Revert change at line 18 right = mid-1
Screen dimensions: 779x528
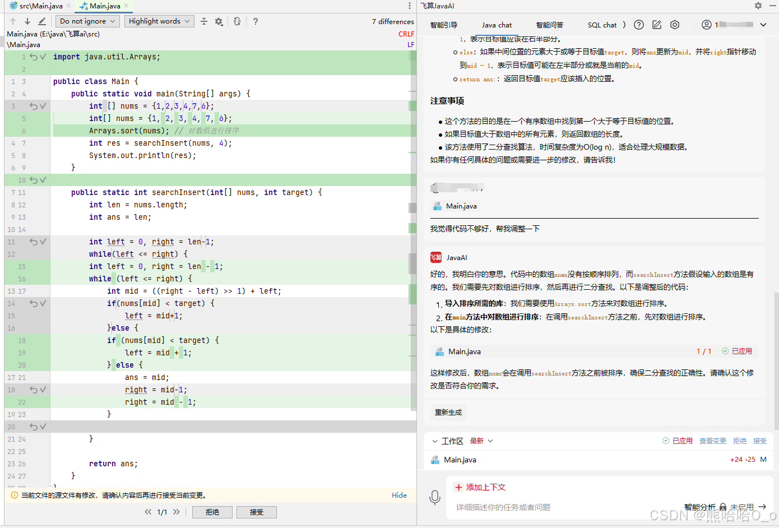[x=34, y=390]
